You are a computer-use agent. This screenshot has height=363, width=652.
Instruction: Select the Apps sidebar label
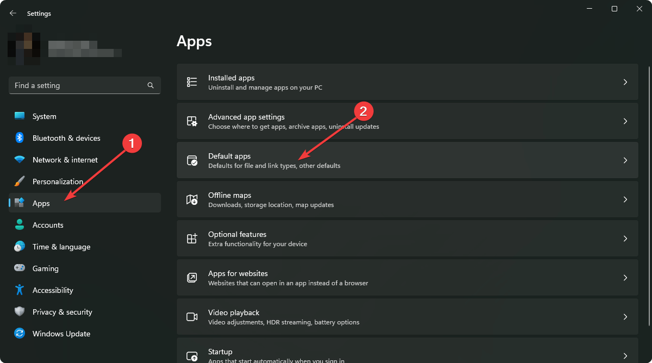pyautogui.click(x=41, y=203)
